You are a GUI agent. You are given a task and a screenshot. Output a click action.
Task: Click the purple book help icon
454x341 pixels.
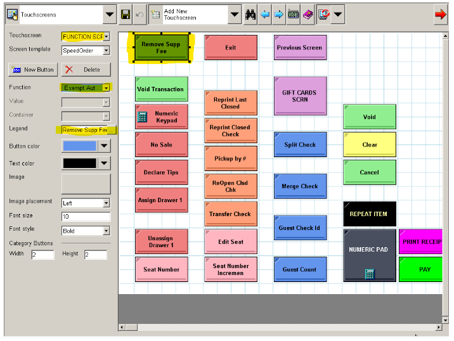(308, 15)
